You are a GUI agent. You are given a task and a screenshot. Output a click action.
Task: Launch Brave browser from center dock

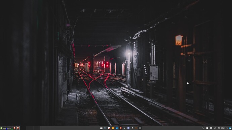pos(121,128)
